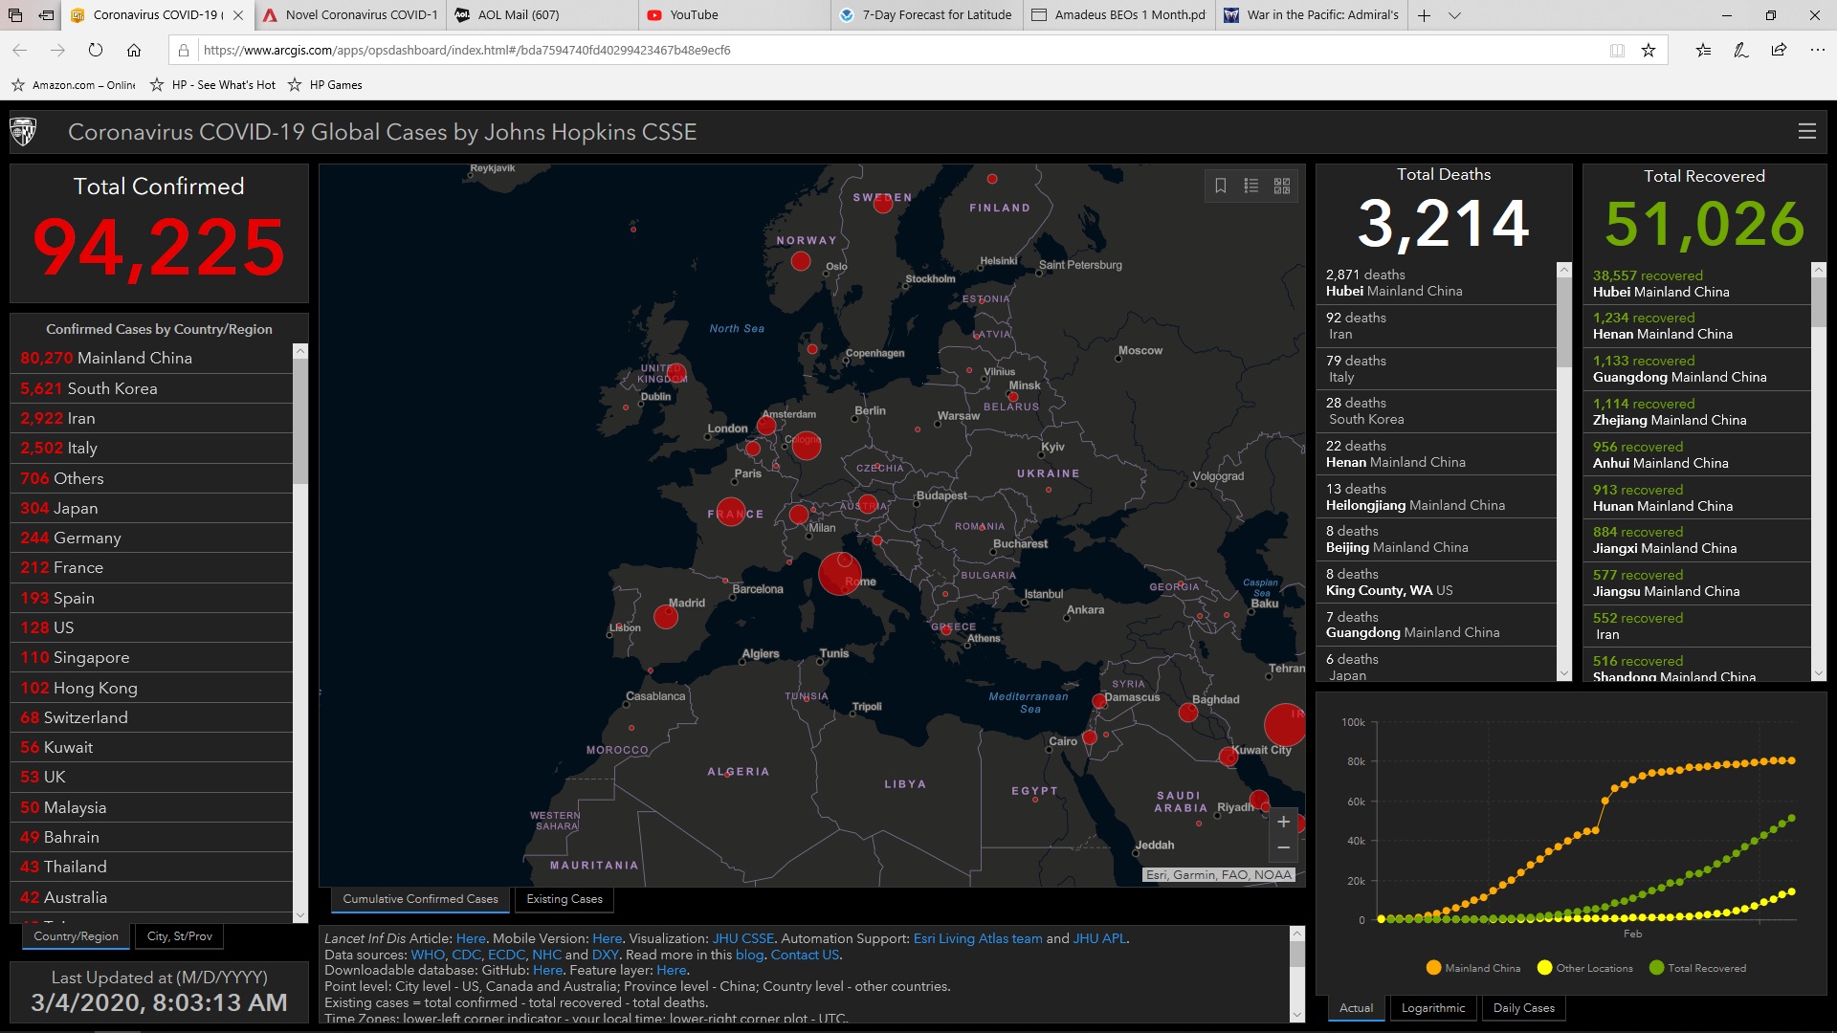The width and height of the screenshot is (1837, 1033).
Task: Open the favorites hub
Action: coord(1703,51)
